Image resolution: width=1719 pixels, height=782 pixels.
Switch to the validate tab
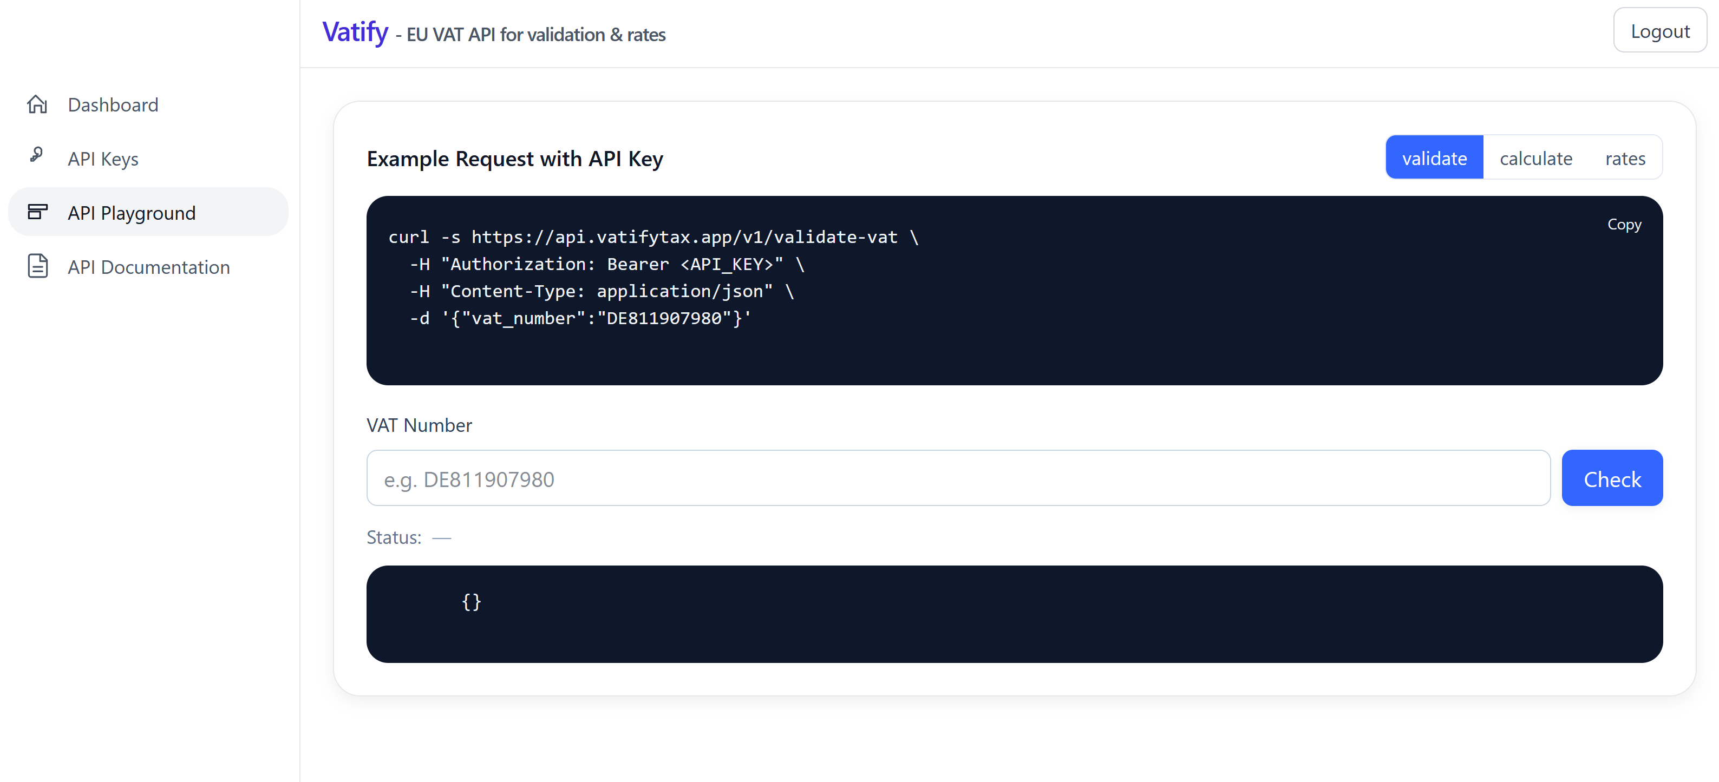point(1434,157)
